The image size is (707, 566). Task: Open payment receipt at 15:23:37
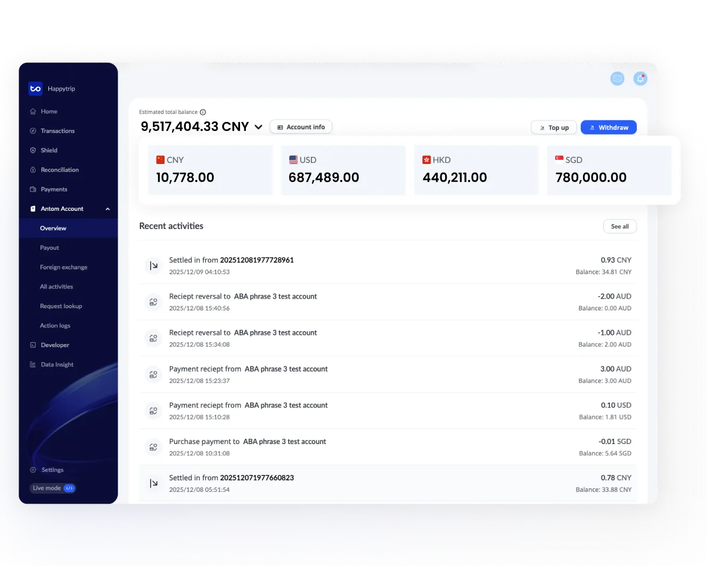tap(388, 374)
